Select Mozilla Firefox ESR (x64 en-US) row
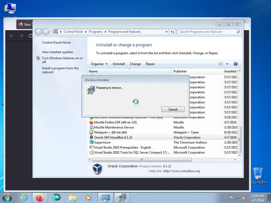Viewport: 271px width, 203px height. [162, 122]
